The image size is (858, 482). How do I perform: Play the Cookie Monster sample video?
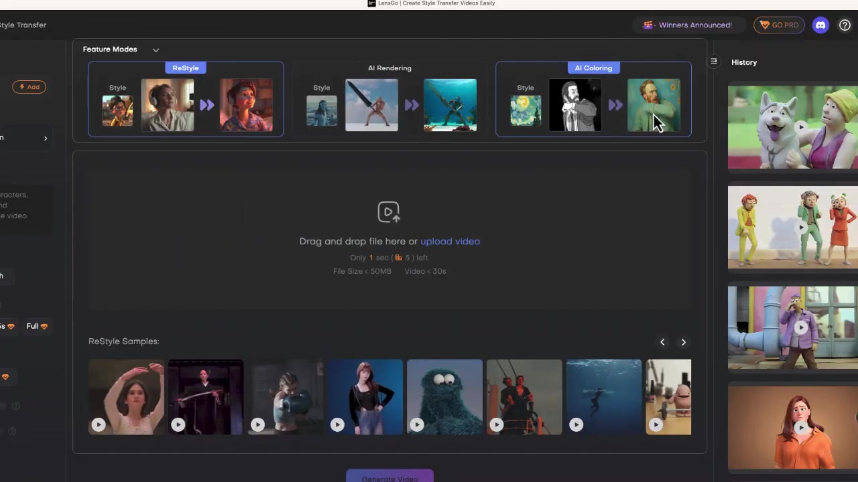point(417,424)
